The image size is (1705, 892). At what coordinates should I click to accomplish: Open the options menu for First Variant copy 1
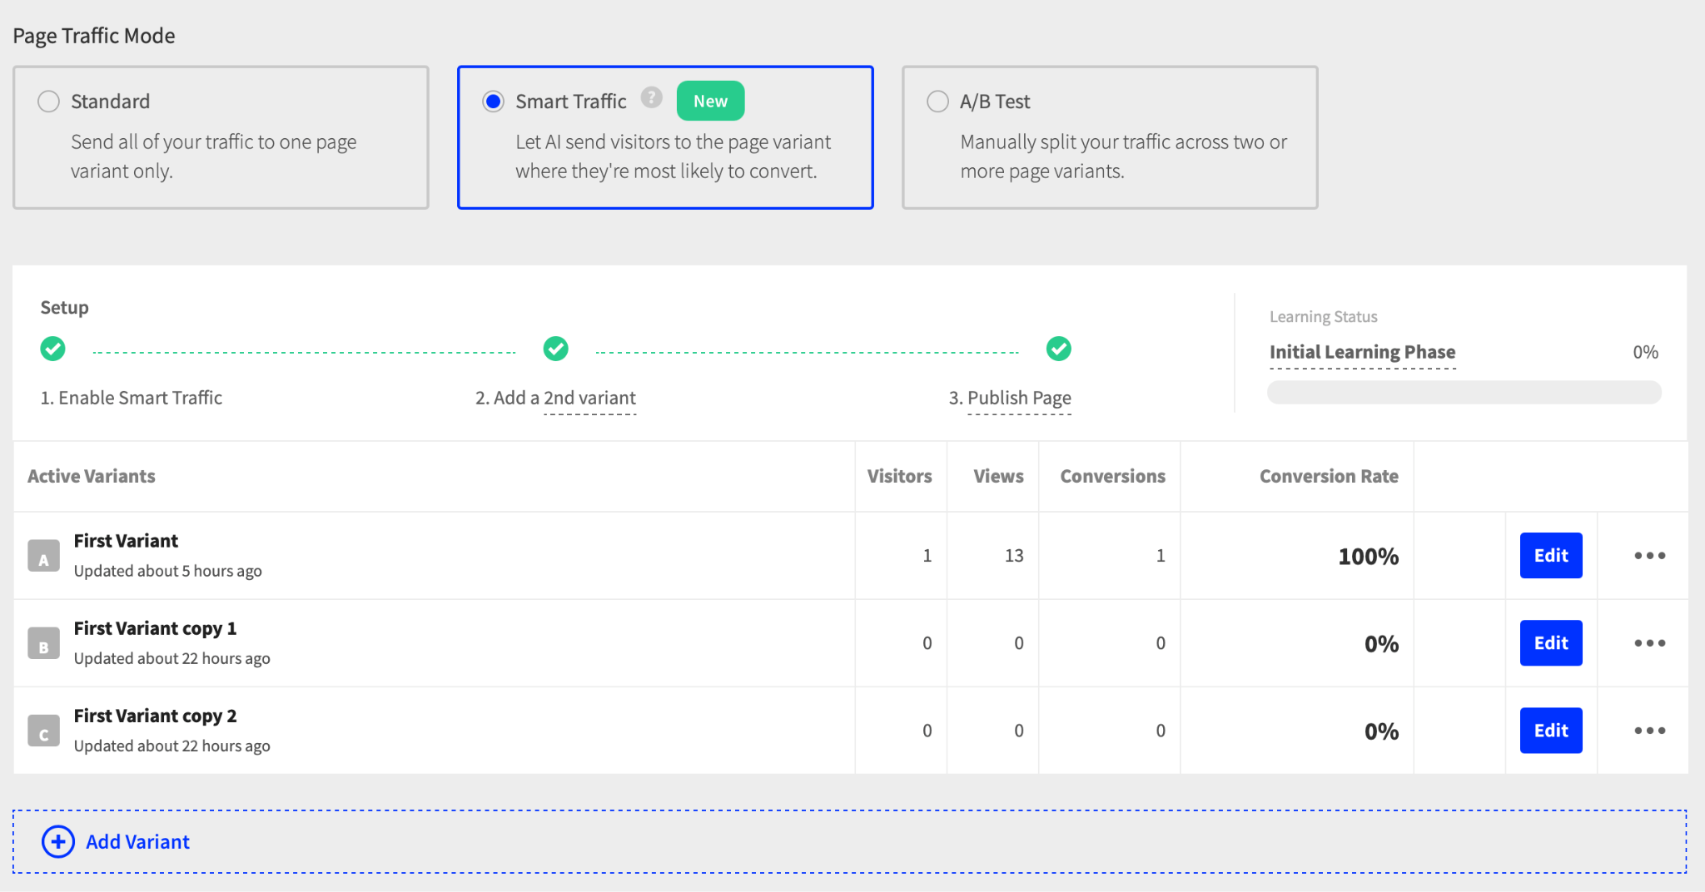pos(1649,642)
